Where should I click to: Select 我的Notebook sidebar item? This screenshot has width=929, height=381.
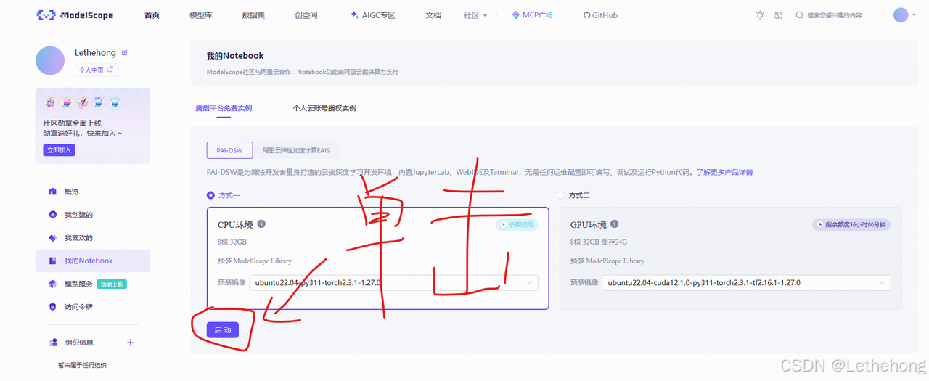[93, 261]
